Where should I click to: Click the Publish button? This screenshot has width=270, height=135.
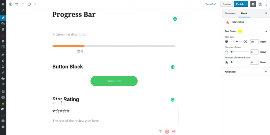[x=241, y=4]
